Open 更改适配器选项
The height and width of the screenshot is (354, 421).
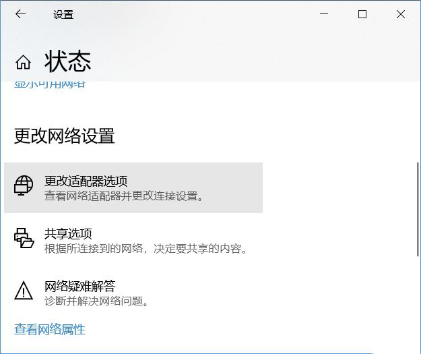coord(86,181)
